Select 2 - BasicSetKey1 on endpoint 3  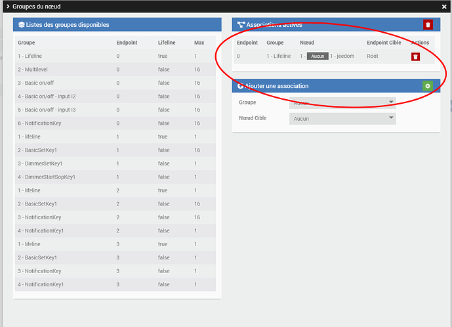[x=115, y=257]
